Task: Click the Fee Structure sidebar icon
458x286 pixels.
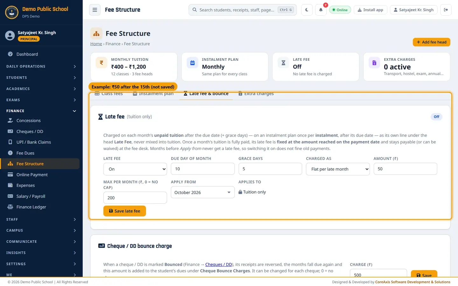Action: pos(10,164)
